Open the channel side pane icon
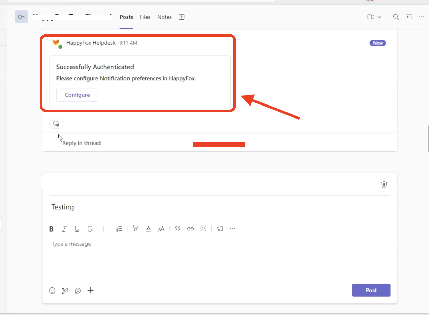 pos(409,17)
